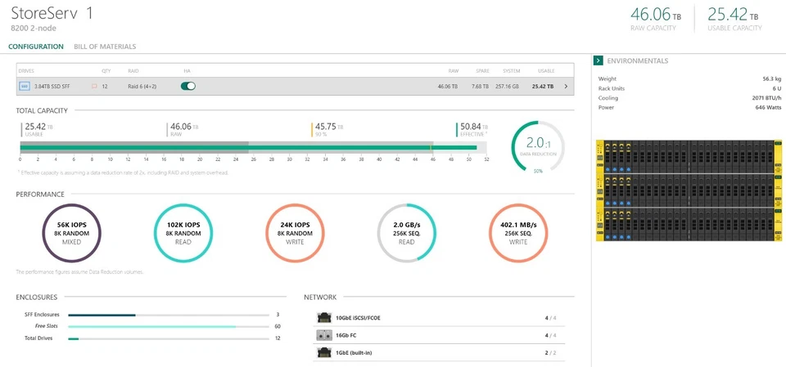Switch to the Bill of Materials tab
The height and width of the screenshot is (367, 786).
pyautogui.click(x=105, y=47)
